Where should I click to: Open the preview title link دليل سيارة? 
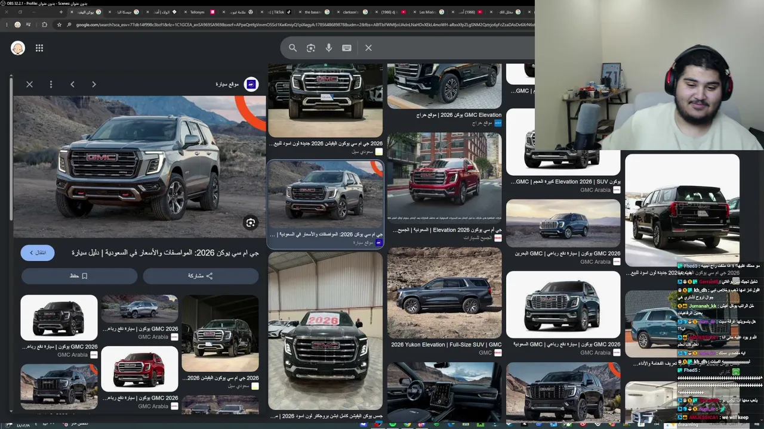point(165,253)
